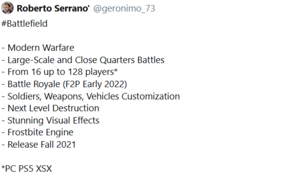Image resolution: width=304 pixels, height=180 pixels.
Task: Select the word XSX in the footnote
Action: 44,169
